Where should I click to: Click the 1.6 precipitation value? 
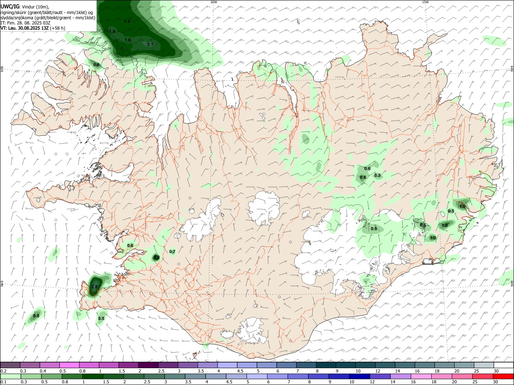pos(128,40)
